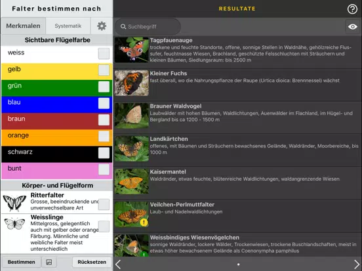Click the Rücksetzen button

coord(92,262)
